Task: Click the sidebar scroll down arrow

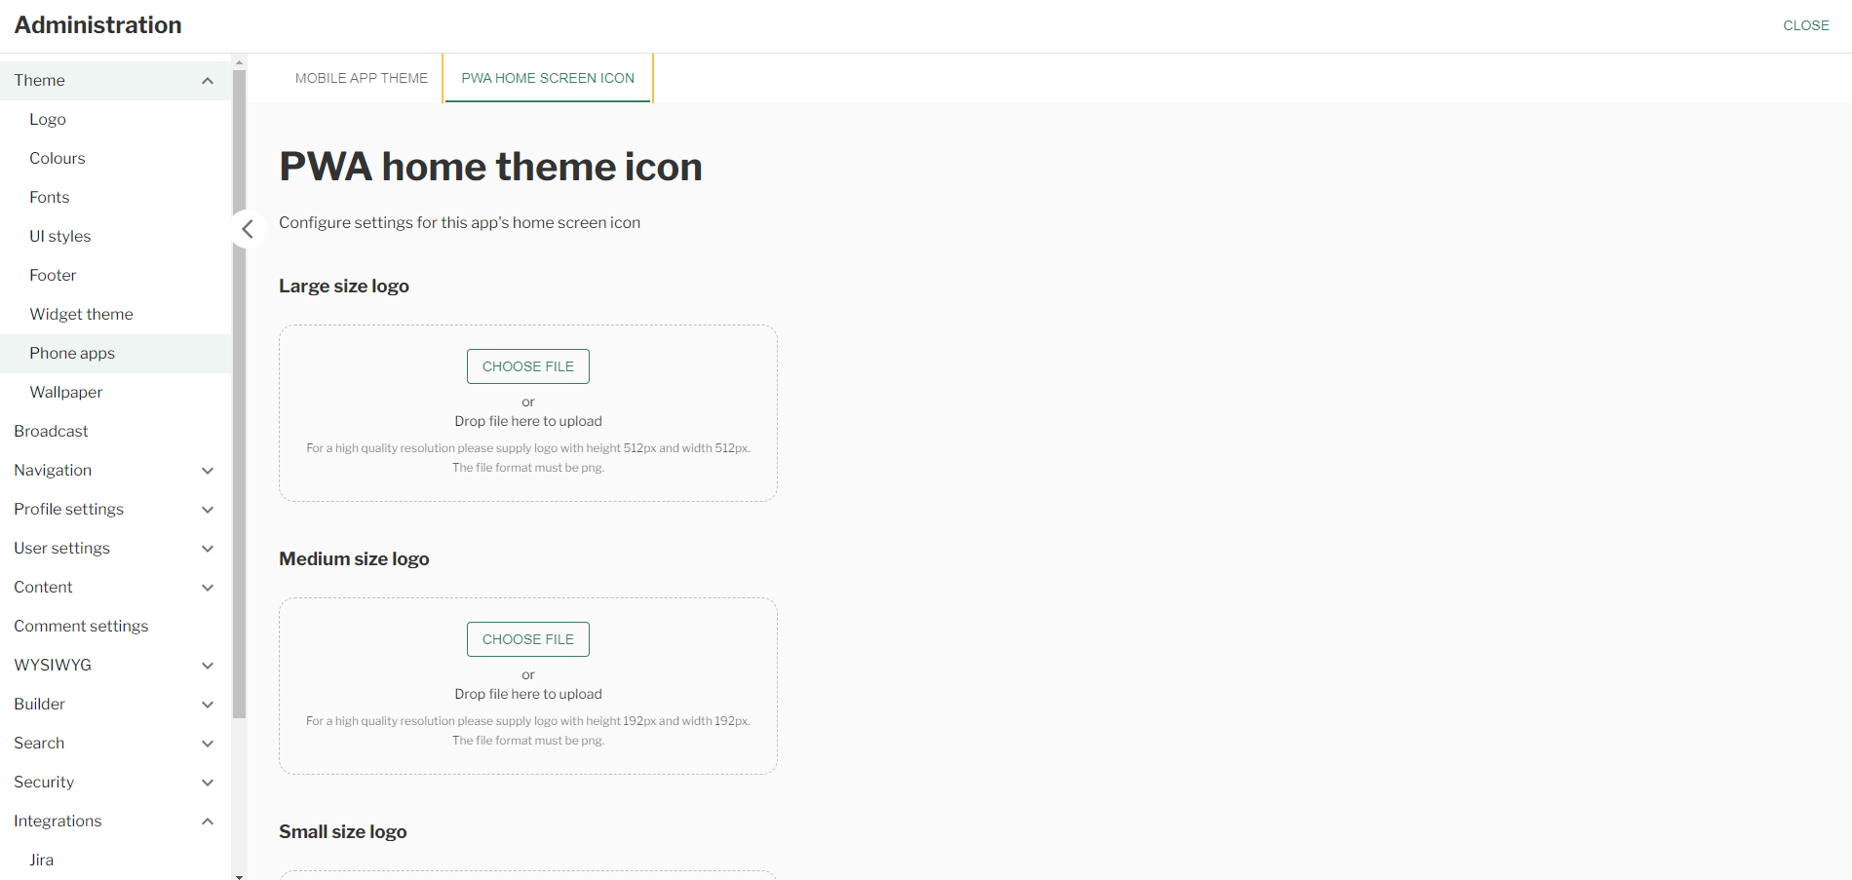Action: [x=240, y=875]
